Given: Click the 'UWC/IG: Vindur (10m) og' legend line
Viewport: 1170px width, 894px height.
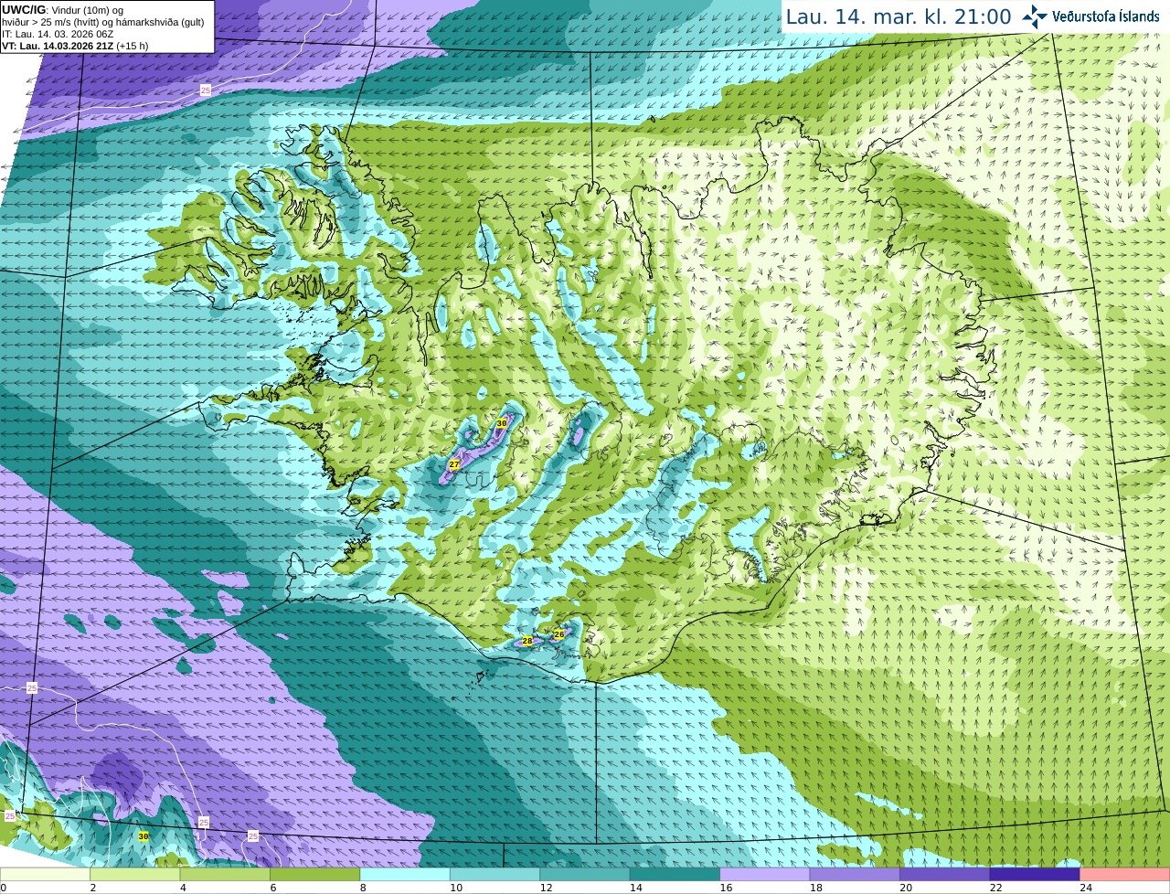Looking at the screenshot, I should (62, 10).
